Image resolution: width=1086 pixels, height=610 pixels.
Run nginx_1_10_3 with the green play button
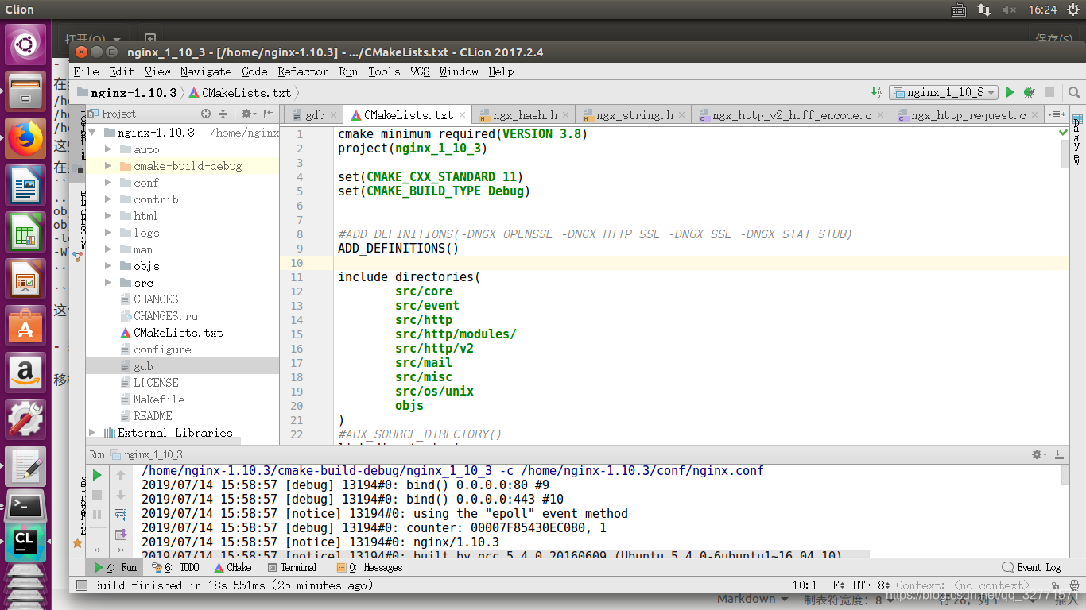(x=1010, y=92)
